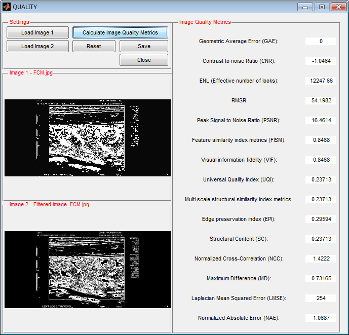
Task: Click the Image 1 - FCM.jpg panel title
Action: [31, 73]
